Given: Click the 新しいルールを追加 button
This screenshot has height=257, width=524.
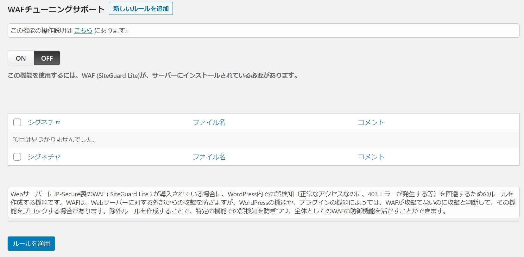Looking at the screenshot, I should click(141, 9).
